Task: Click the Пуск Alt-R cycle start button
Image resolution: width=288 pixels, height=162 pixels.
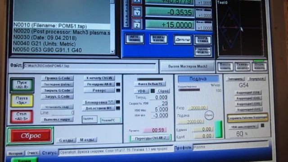Action: coord(22,85)
